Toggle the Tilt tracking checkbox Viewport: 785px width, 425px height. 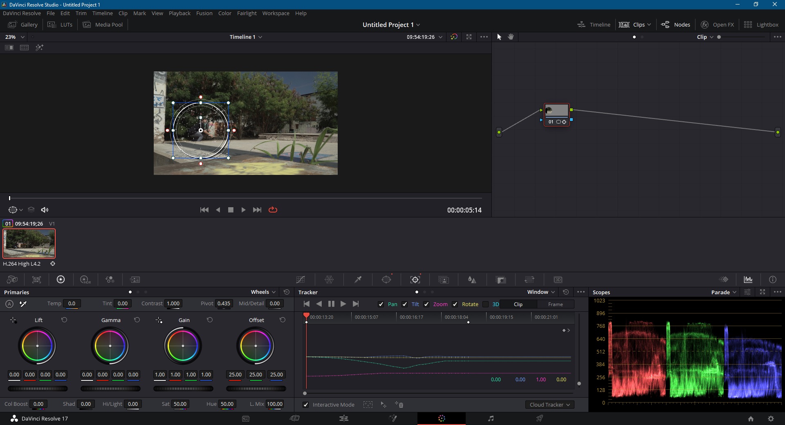pyautogui.click(x=405, y=304)
